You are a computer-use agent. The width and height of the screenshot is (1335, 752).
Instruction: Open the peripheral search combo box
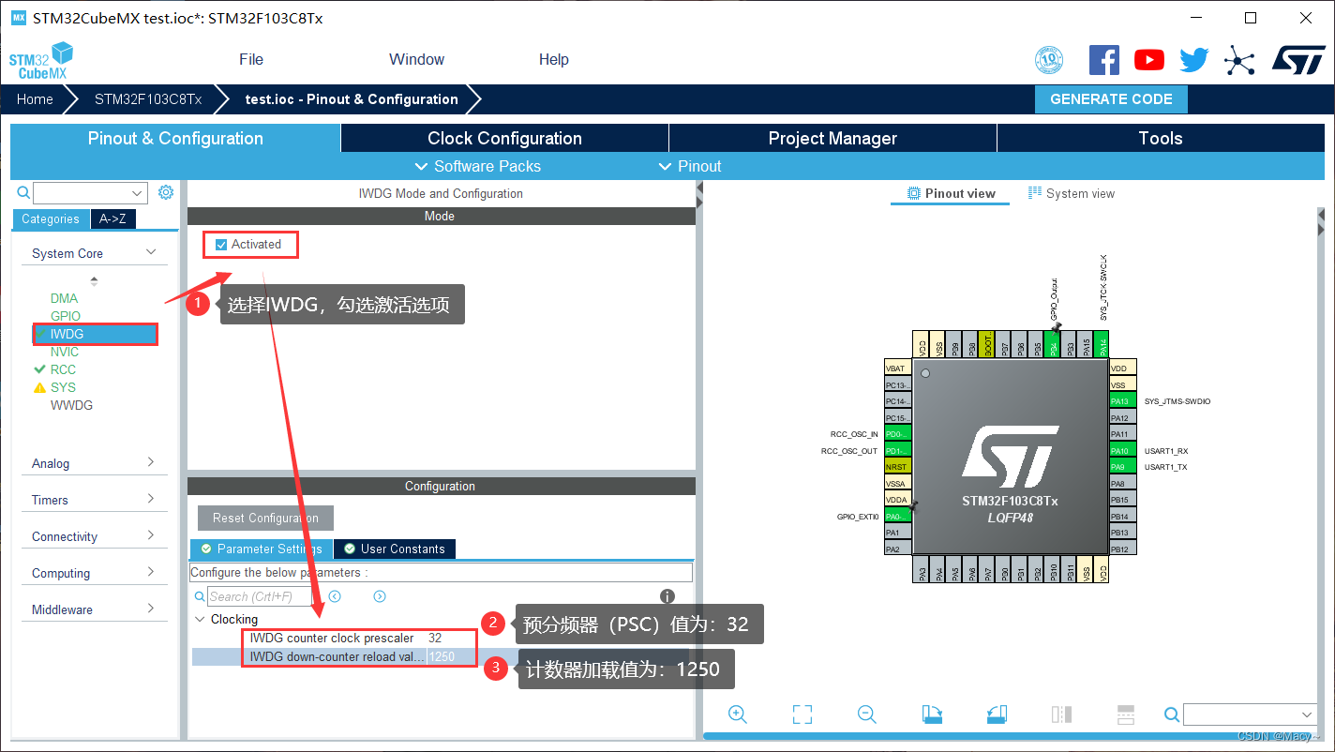pyautogui.click(x=90, y=193)
